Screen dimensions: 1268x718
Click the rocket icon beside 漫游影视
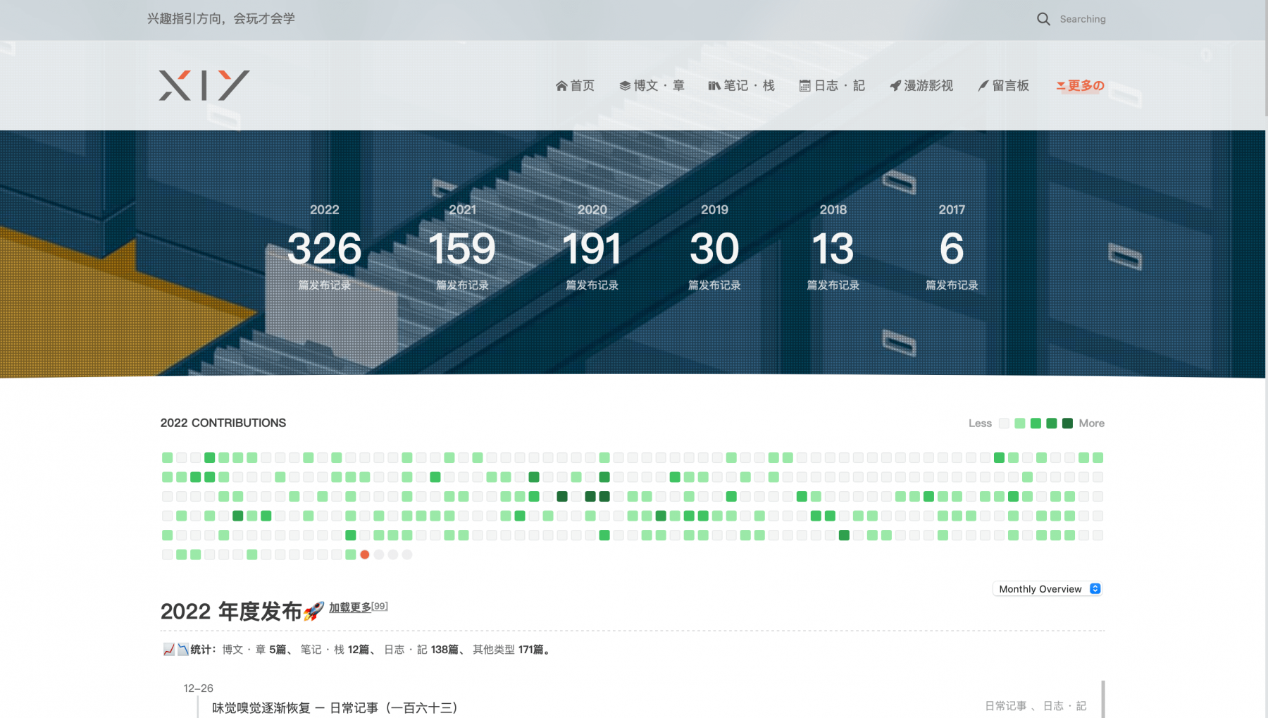tap(895, 86)
